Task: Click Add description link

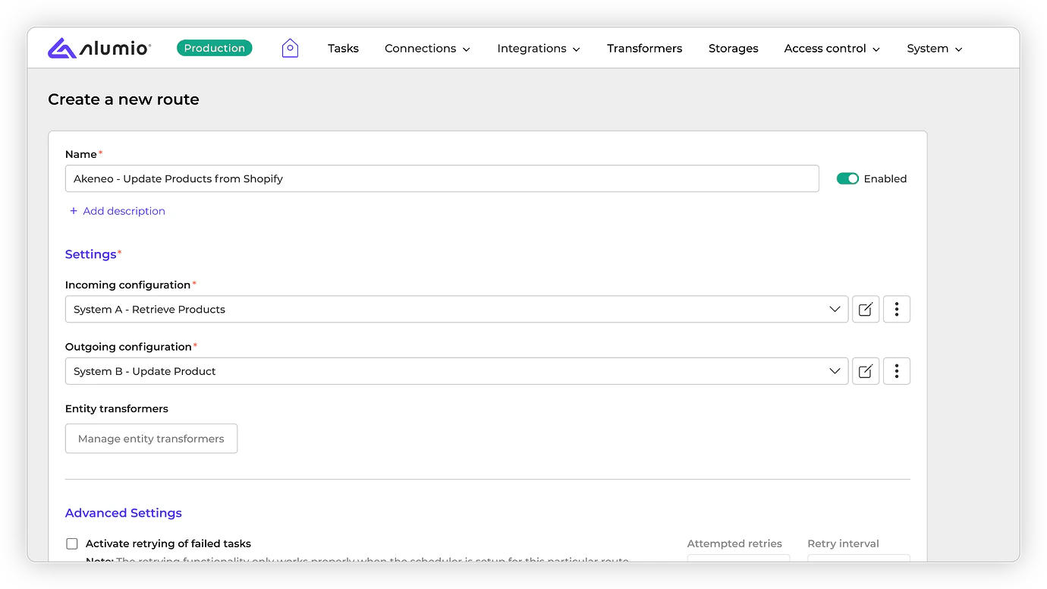Action: click(118, 211)
